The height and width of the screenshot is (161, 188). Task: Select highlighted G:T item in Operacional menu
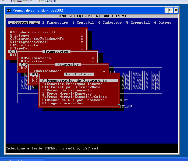click(x=12, y=52)
